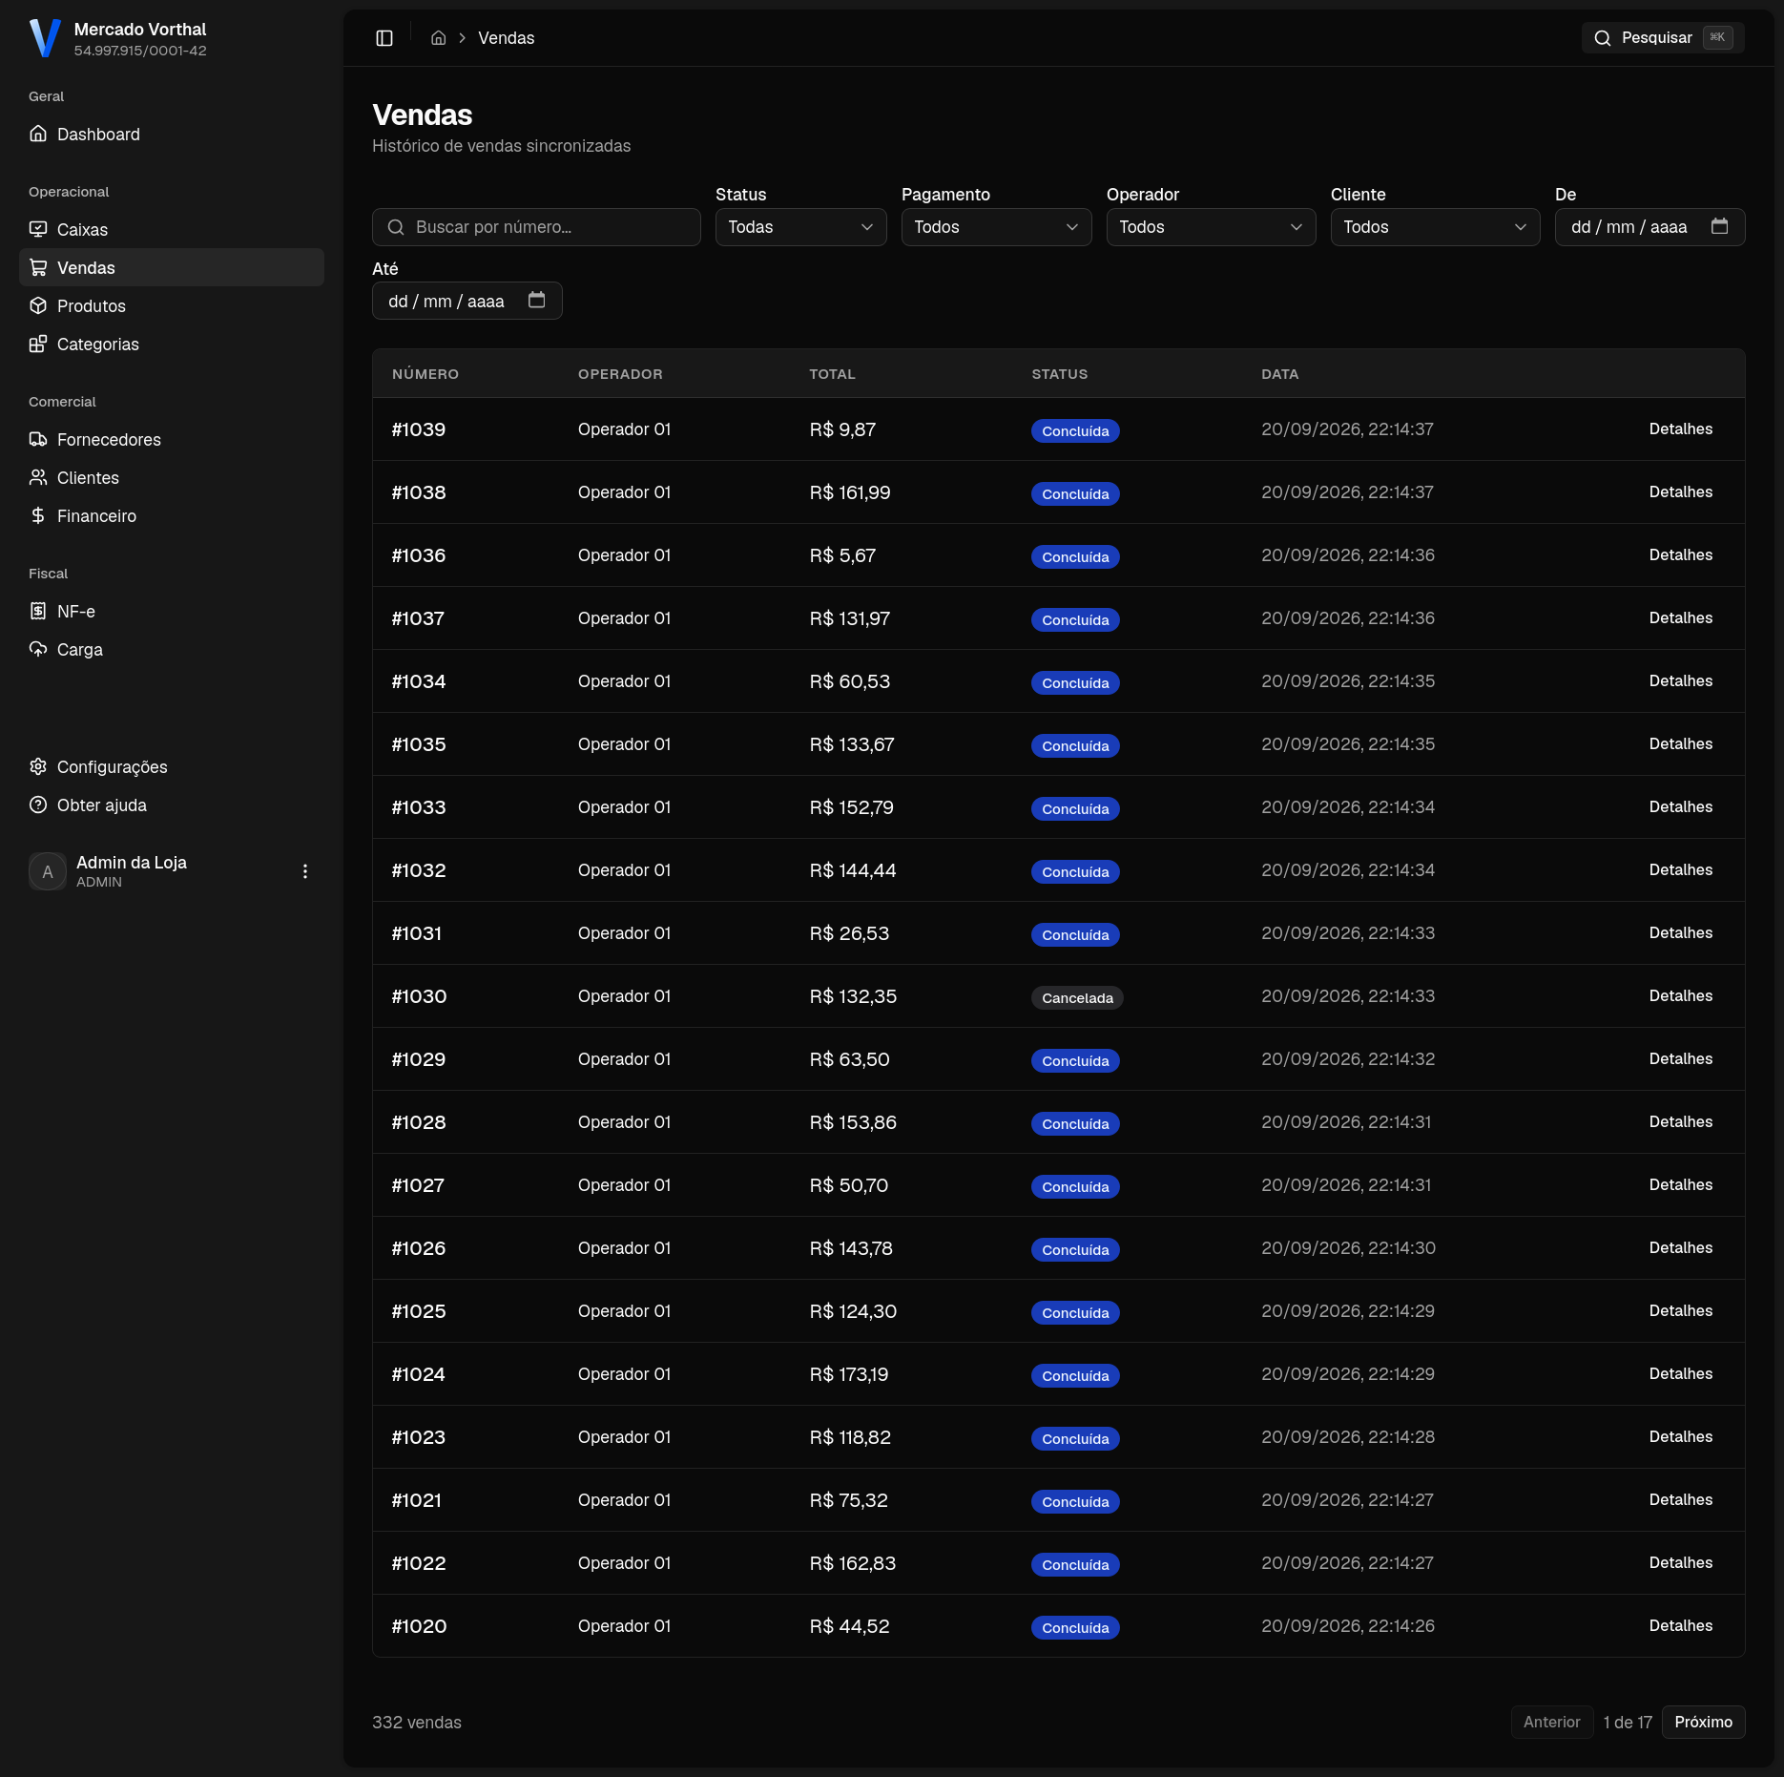Select the Vendas sidebar item

pos(172,268)
